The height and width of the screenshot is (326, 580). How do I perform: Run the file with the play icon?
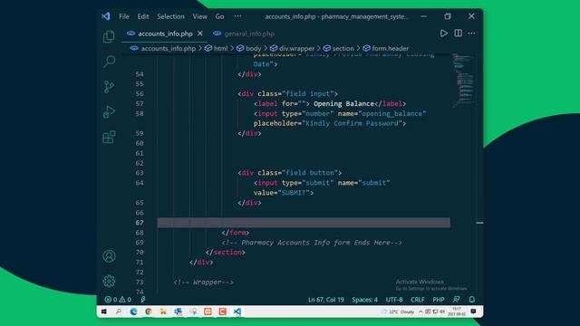click(443, 34)
